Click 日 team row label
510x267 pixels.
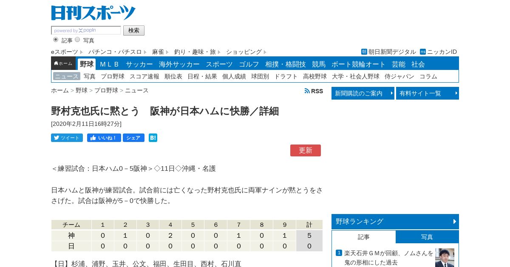(x=71, y=246)
